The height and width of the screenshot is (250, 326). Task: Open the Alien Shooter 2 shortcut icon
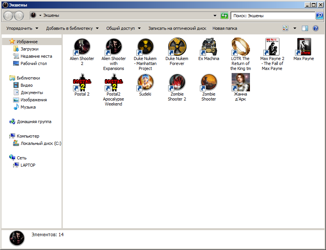[82, 47]
